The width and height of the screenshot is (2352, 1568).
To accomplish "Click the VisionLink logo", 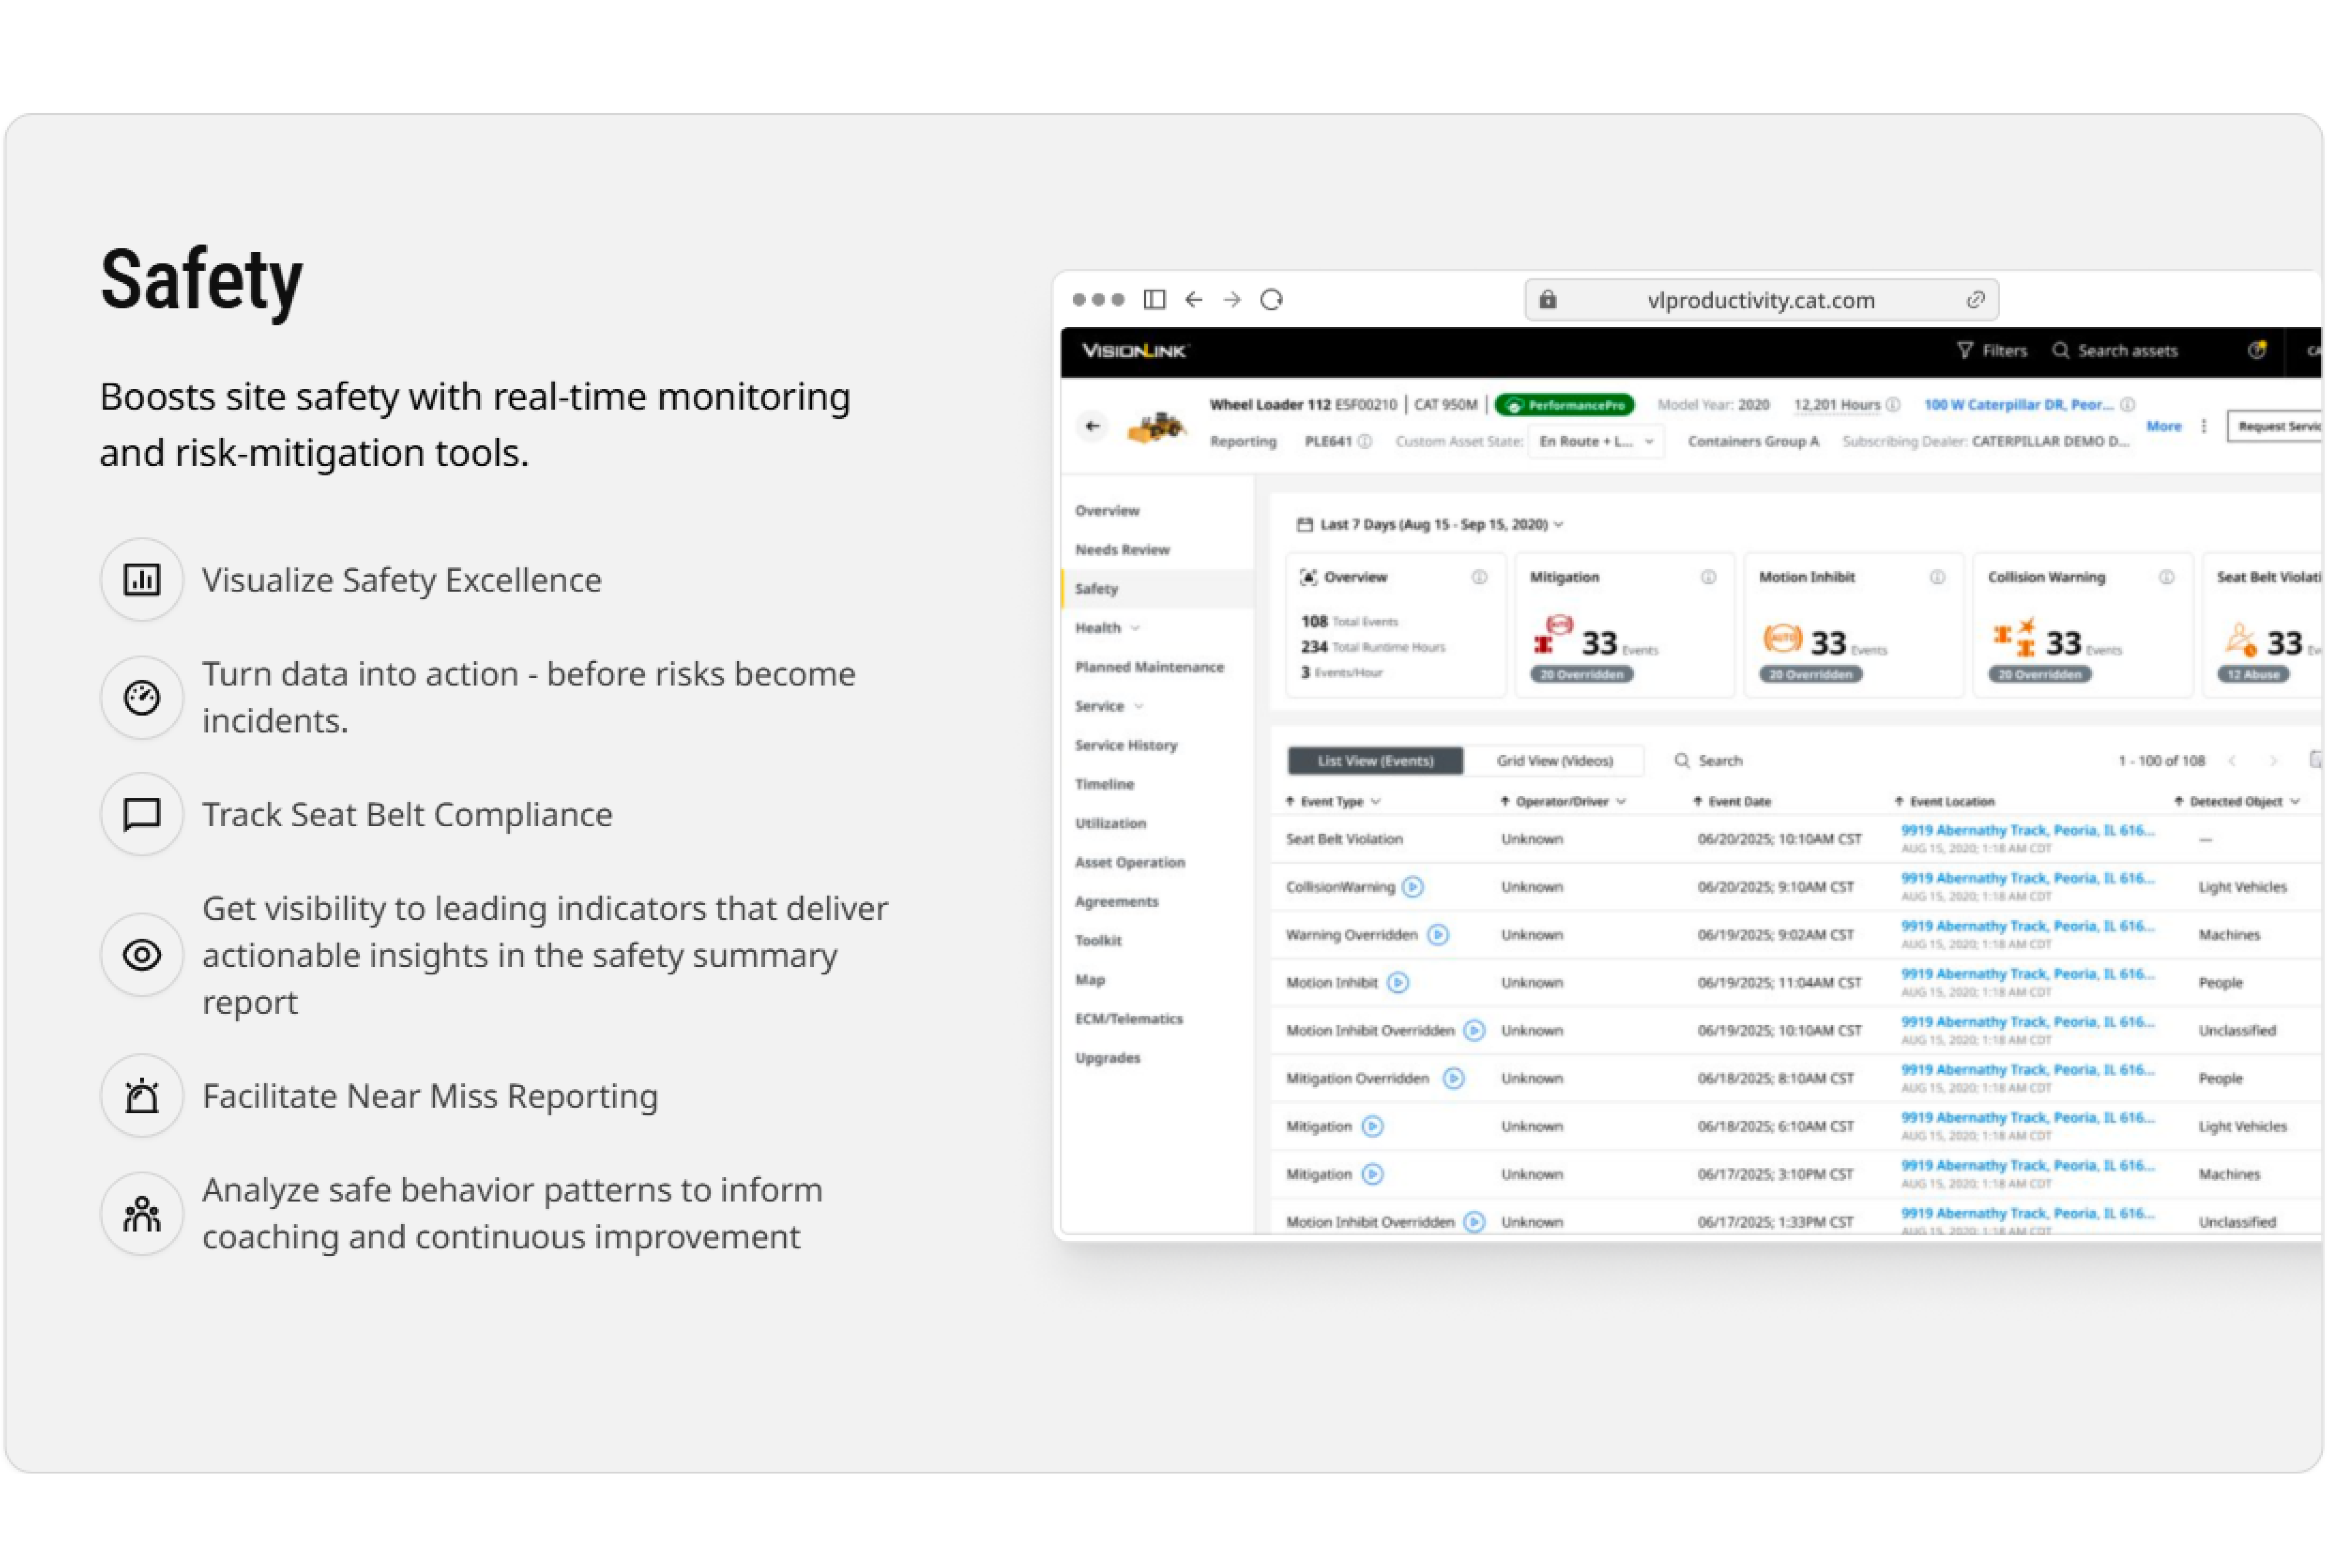I will [1135, 351].
